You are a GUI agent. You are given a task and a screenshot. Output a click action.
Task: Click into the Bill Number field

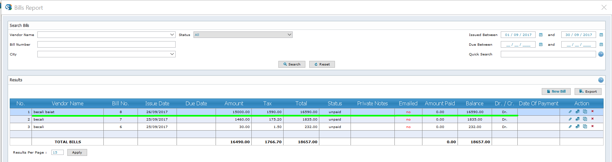tap(106, 44)
